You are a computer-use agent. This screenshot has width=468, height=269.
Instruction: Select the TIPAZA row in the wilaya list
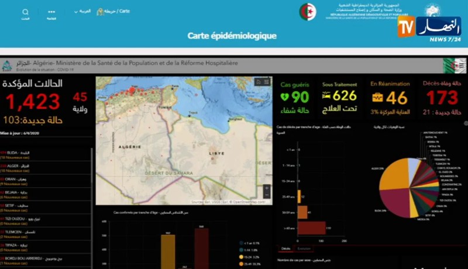[x=46, y=247]
